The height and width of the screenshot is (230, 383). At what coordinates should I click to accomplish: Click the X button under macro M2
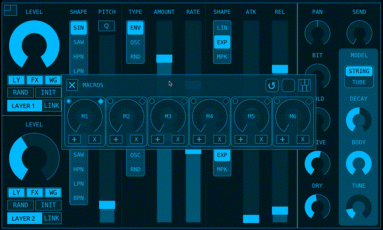136,139
